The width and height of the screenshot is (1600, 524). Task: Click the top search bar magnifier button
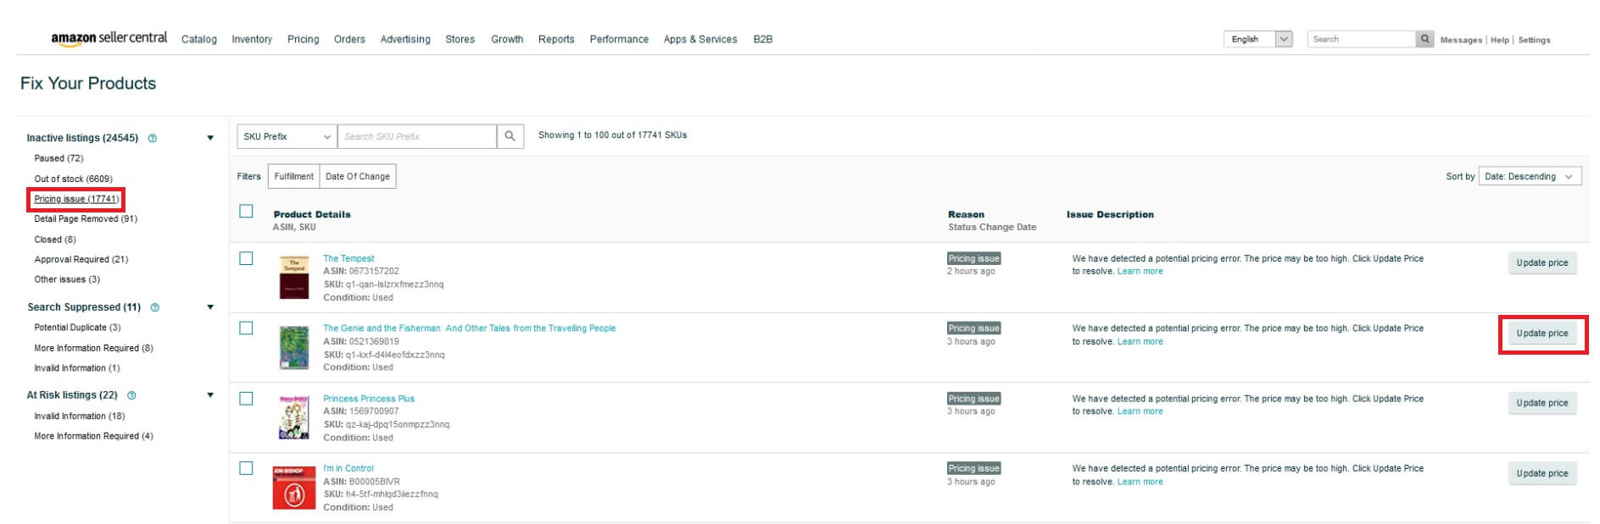(1425, 39)
